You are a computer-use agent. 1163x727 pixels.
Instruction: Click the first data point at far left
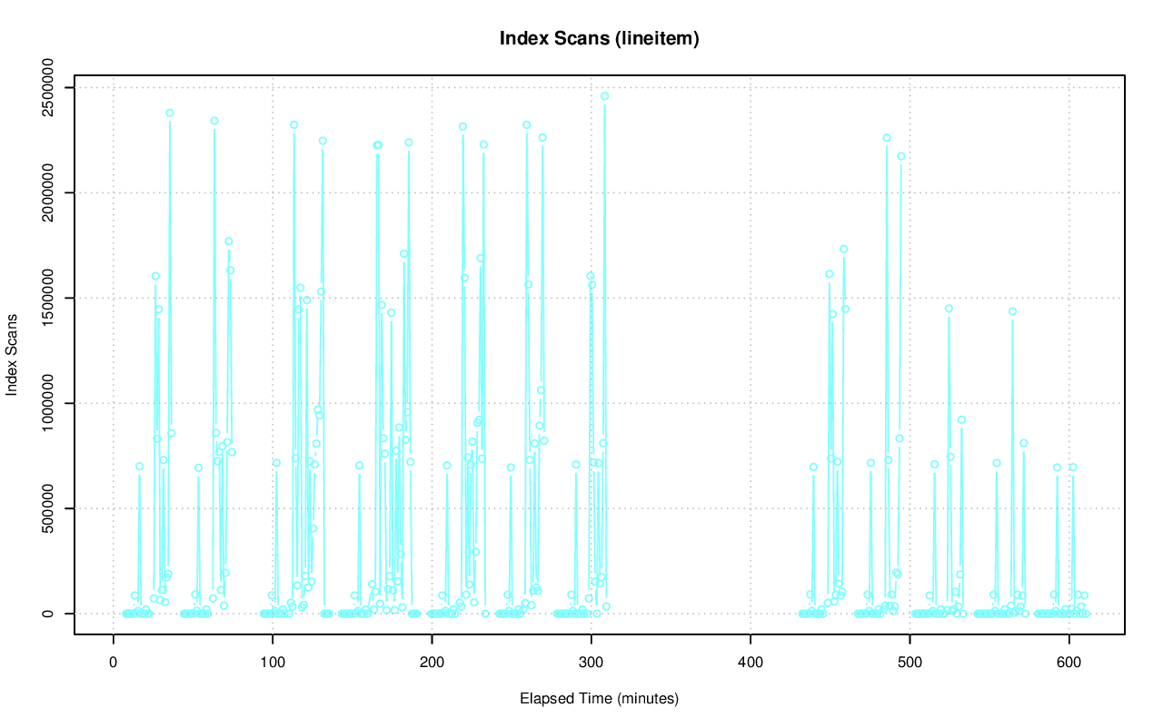pyautogui.click(x=125, y=614)
